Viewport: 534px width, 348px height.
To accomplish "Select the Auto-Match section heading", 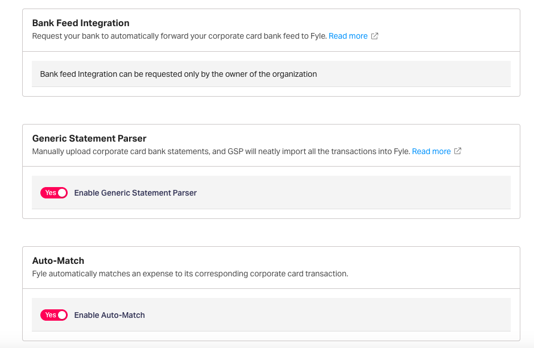I will tap(58, 260).
